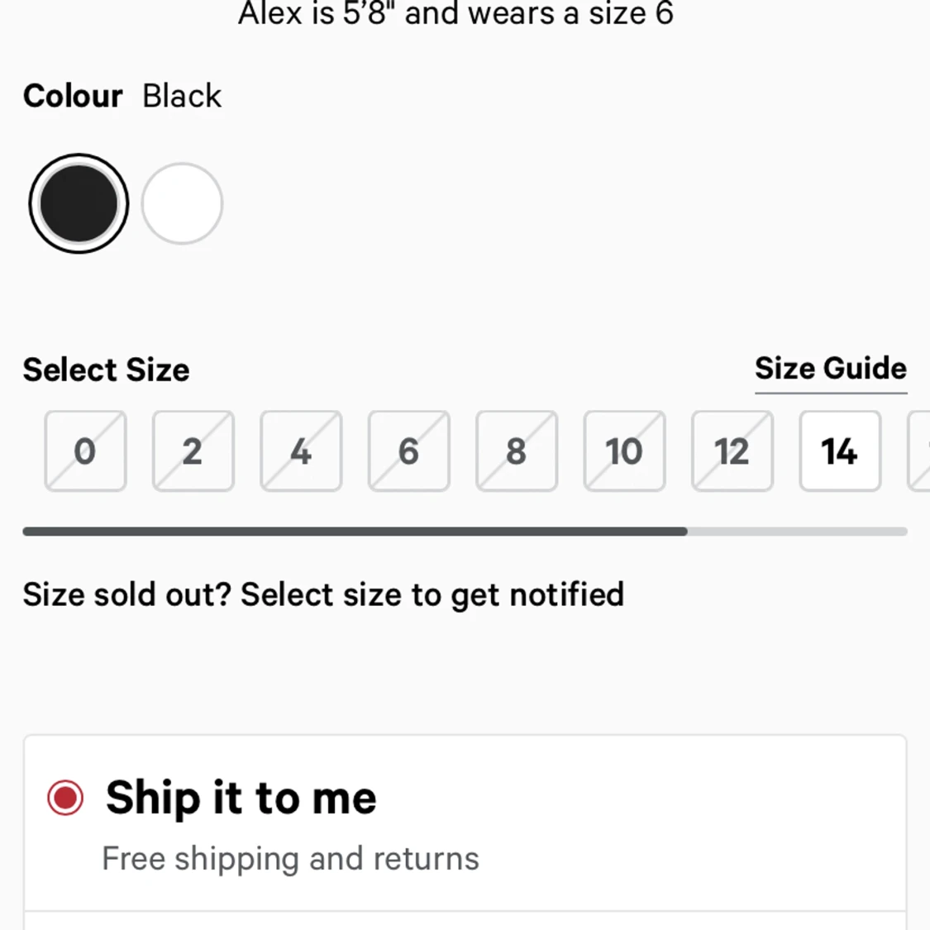Pick size 2 to get notified
930x930 pixels.
pos(193,451)
